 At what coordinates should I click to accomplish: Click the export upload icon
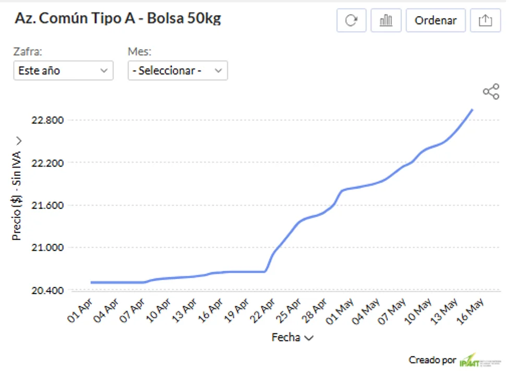(485, 20)
